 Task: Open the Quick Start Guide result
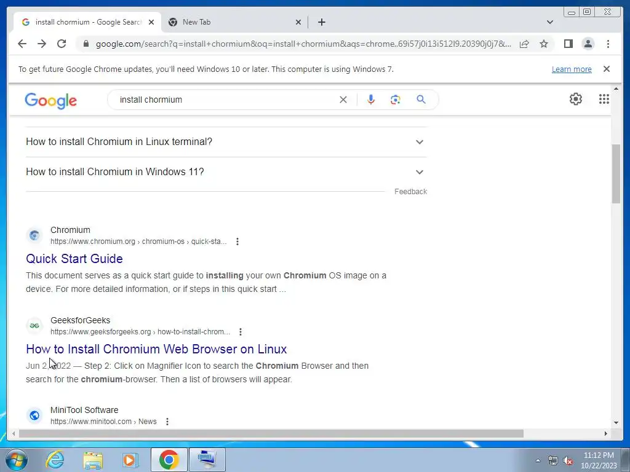click(74, 259)
